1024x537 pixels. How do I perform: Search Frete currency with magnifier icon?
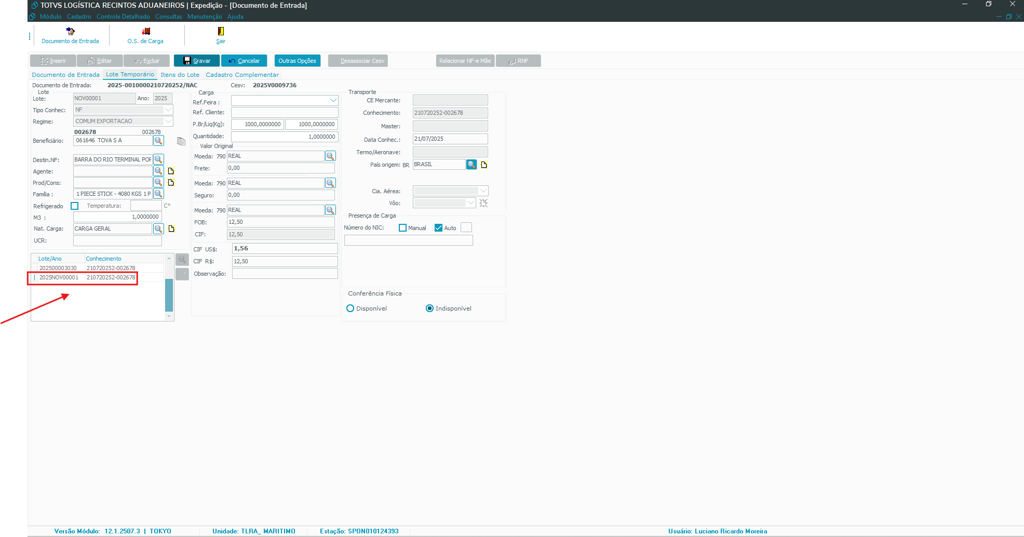(x=330, y=156)
